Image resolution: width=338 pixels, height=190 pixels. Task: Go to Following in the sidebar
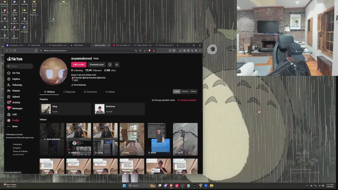(15, 85)
